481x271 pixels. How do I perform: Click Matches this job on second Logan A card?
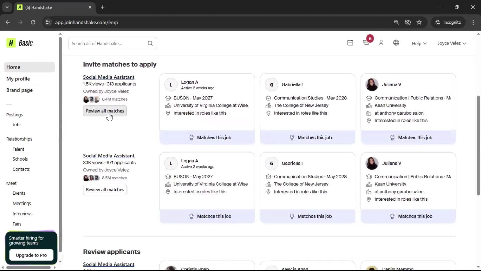207,216
